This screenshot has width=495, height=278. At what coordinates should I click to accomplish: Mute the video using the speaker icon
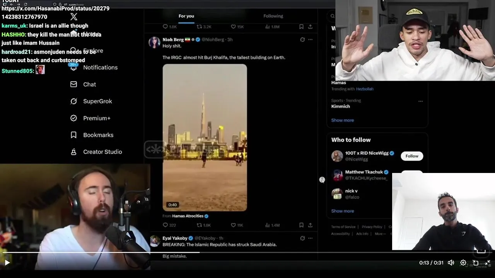coord(451,263)
